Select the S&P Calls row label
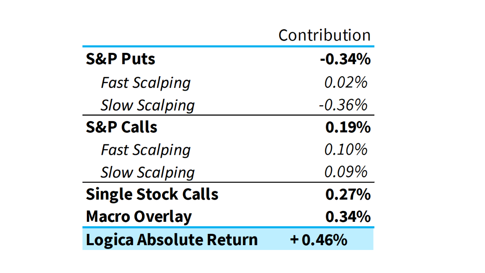Screen dimensions: 485x273 [x=122, y=127]
